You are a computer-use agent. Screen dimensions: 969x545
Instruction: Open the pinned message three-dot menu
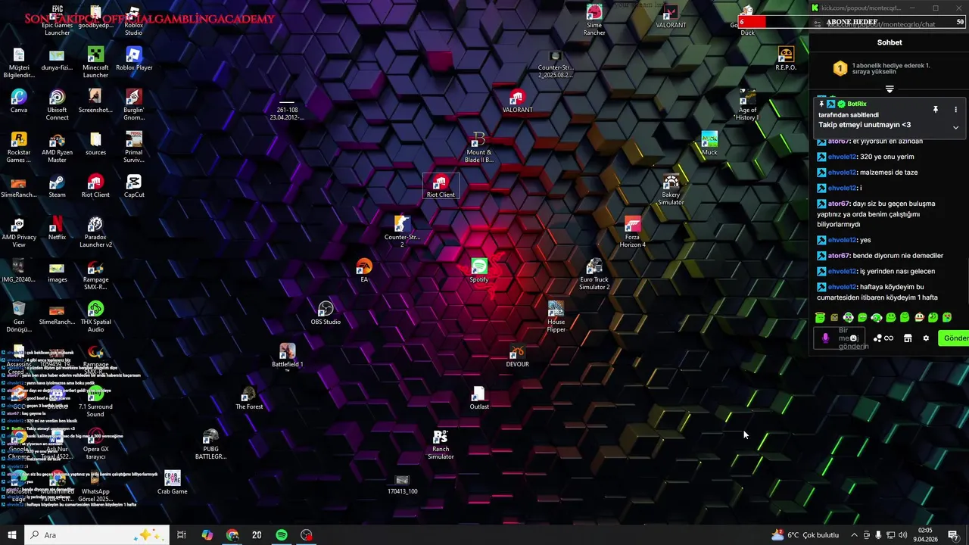click(x=955, y=110)
